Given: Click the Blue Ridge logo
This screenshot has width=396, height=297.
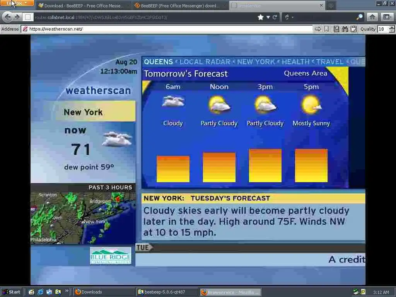Looking at the screenshot, I should [111, 256].
